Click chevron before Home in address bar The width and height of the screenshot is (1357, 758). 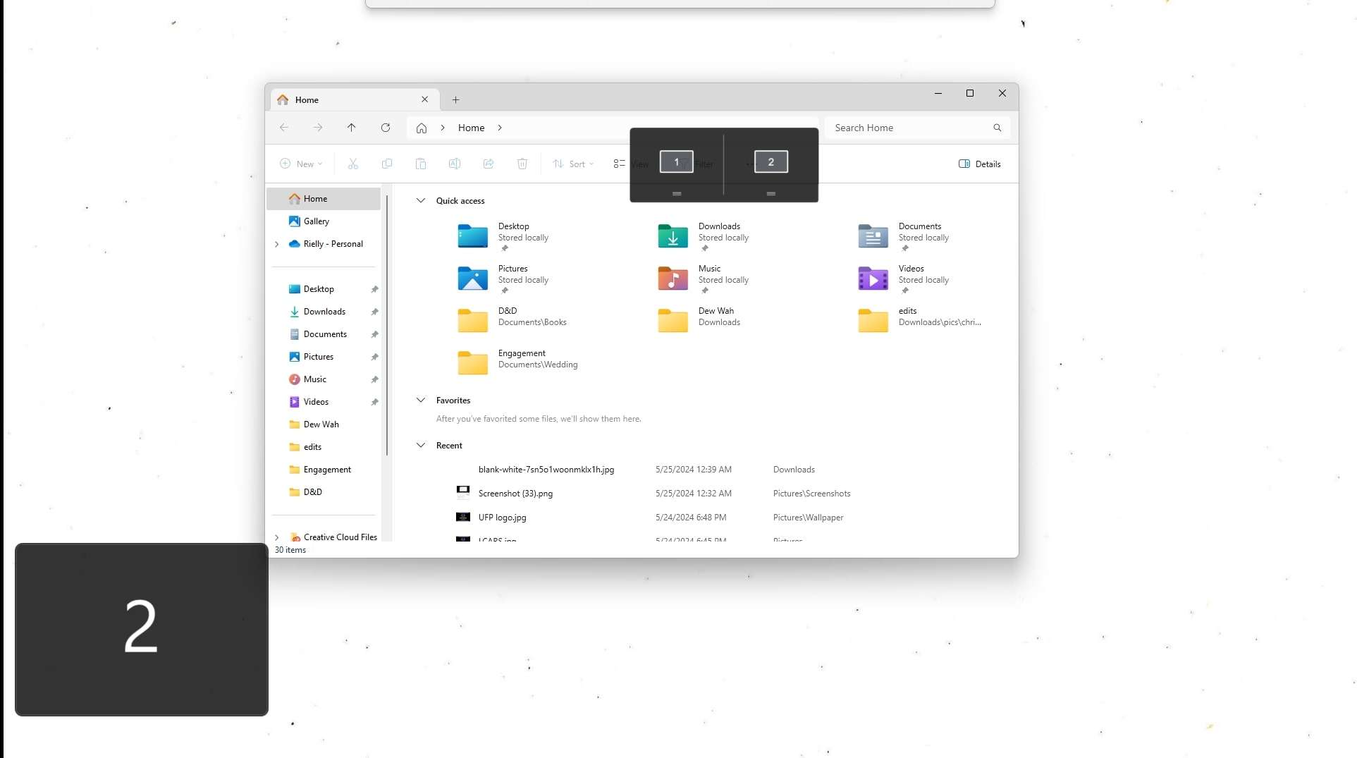pos(443,128)
